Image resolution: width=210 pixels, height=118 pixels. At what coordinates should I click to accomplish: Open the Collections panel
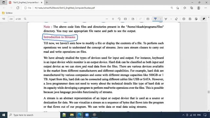[x=192, y=8]
